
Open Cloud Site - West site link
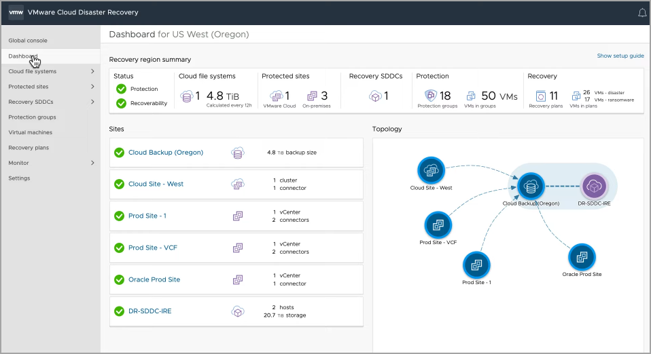coord(156,184)
